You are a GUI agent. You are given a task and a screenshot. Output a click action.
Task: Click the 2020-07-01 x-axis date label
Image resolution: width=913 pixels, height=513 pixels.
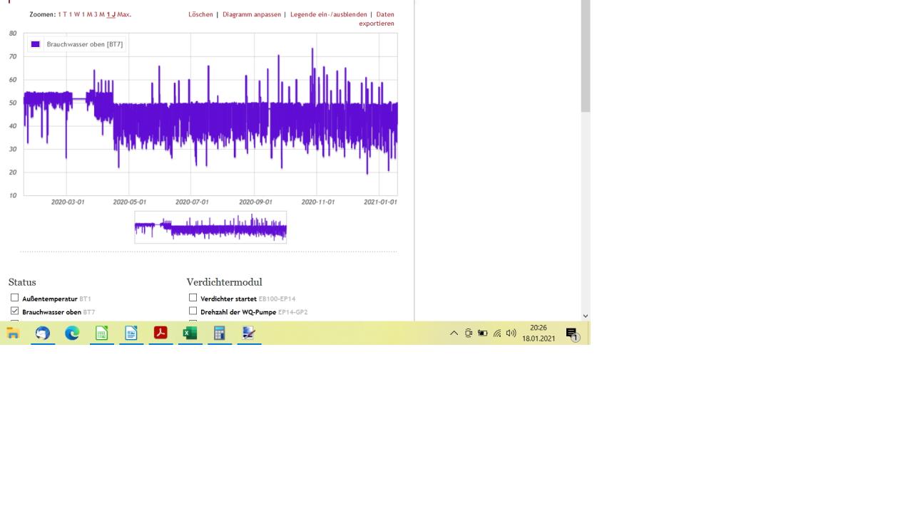point(192,202)
